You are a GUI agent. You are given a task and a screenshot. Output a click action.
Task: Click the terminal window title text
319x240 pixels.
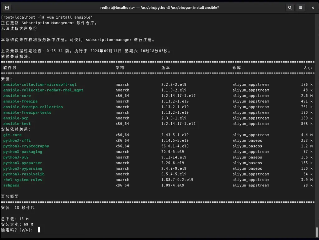click(x=159, y=7)
